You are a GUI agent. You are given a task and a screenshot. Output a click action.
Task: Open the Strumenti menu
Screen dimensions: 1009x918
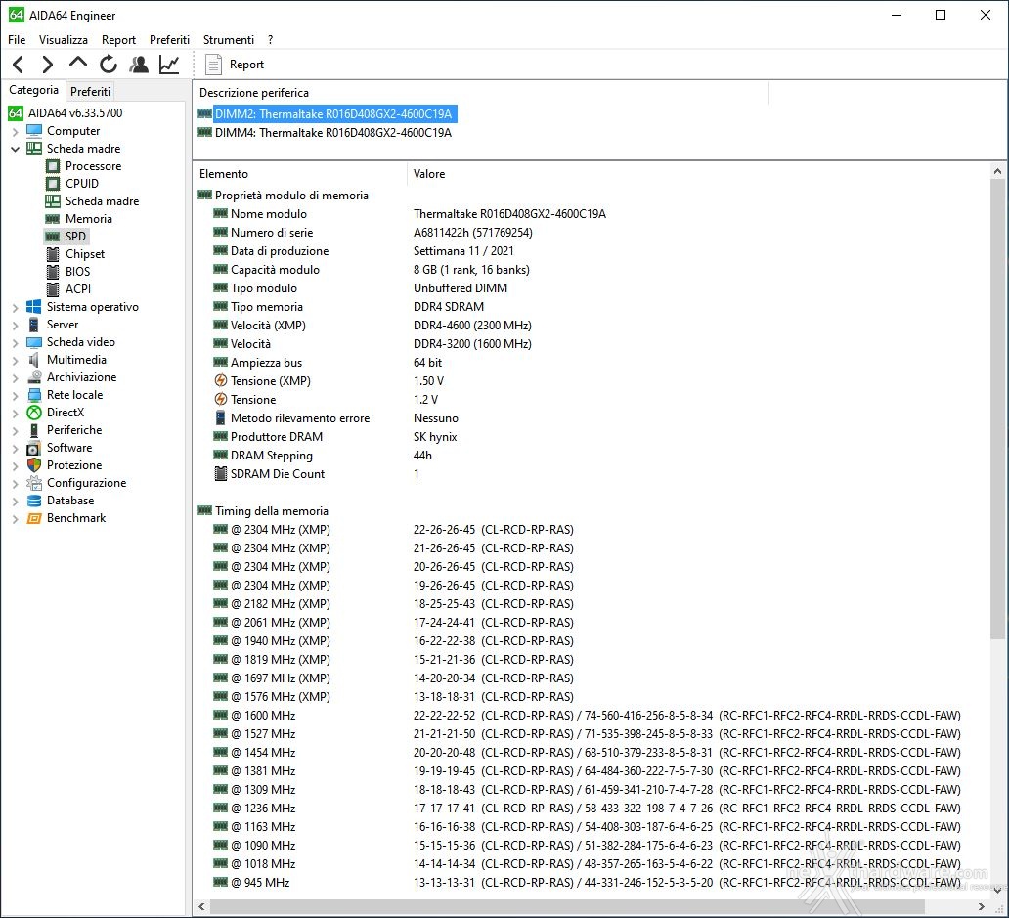click(229, 40)
